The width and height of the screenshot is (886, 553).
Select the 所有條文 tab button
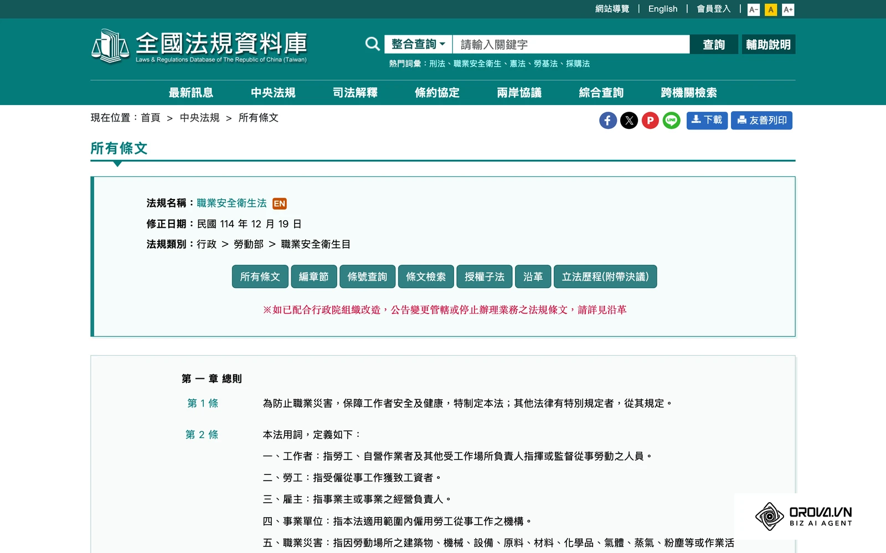pyautogui.click(x=260, y=276)
